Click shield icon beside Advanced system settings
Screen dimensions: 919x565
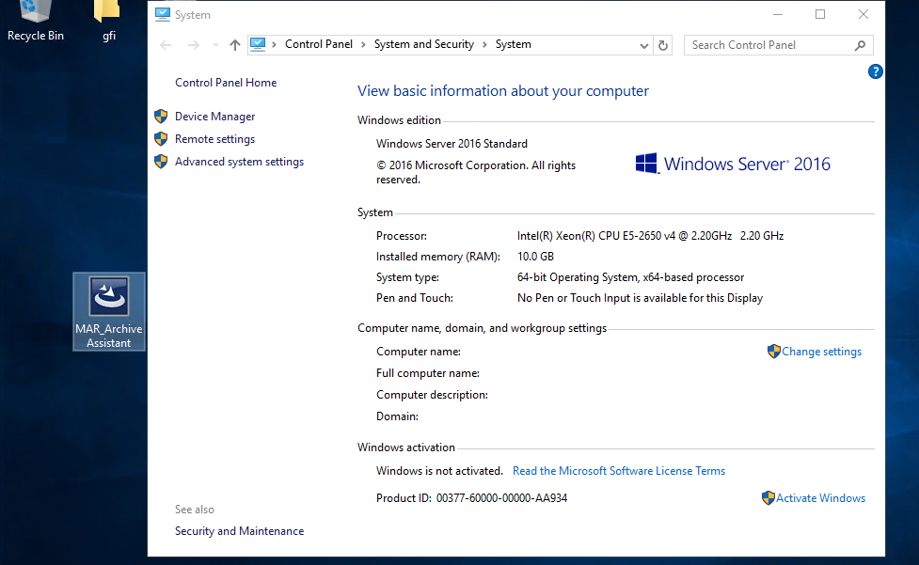coord(161,162)
